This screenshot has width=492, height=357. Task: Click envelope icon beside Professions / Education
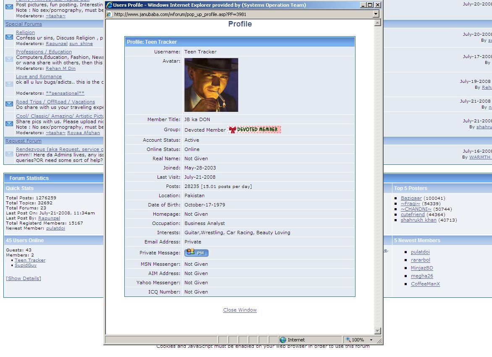(x=9, y=59)
